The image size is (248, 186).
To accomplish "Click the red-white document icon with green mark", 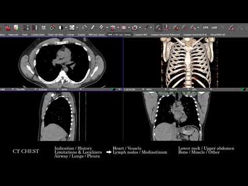I will [16, 28].
